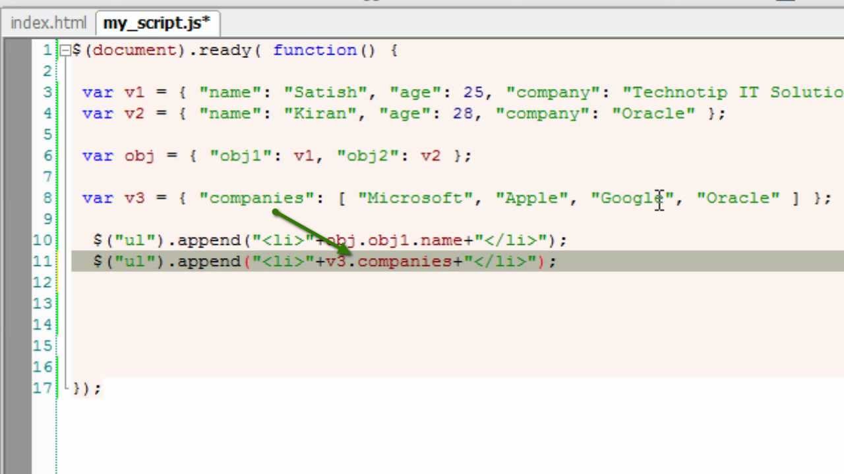Screen dimensions: 844x474
Task: Switch to the index.html tab
Action: point(48,23)
